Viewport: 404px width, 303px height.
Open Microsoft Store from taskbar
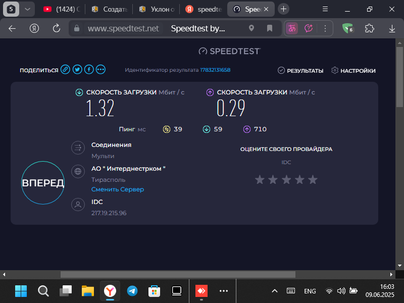(x=155, y=291)
